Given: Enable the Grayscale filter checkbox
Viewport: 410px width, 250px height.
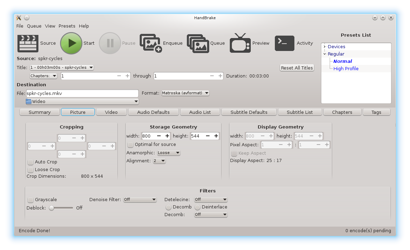Looking at the screenshot, I should tap(31, 200).
